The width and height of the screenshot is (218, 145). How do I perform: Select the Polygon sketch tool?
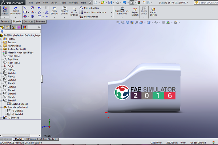pos(32,17)
